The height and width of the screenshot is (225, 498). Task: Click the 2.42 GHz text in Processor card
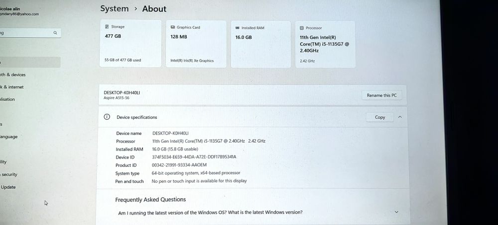[307, 61]
